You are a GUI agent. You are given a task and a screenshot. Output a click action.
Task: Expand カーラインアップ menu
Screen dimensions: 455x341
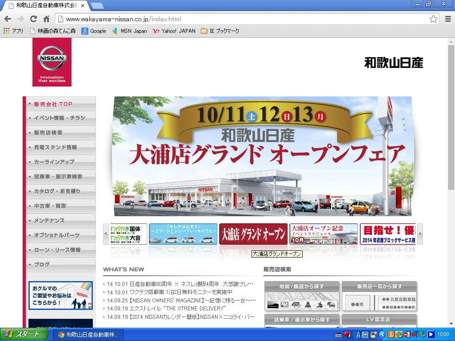[60, 162]
